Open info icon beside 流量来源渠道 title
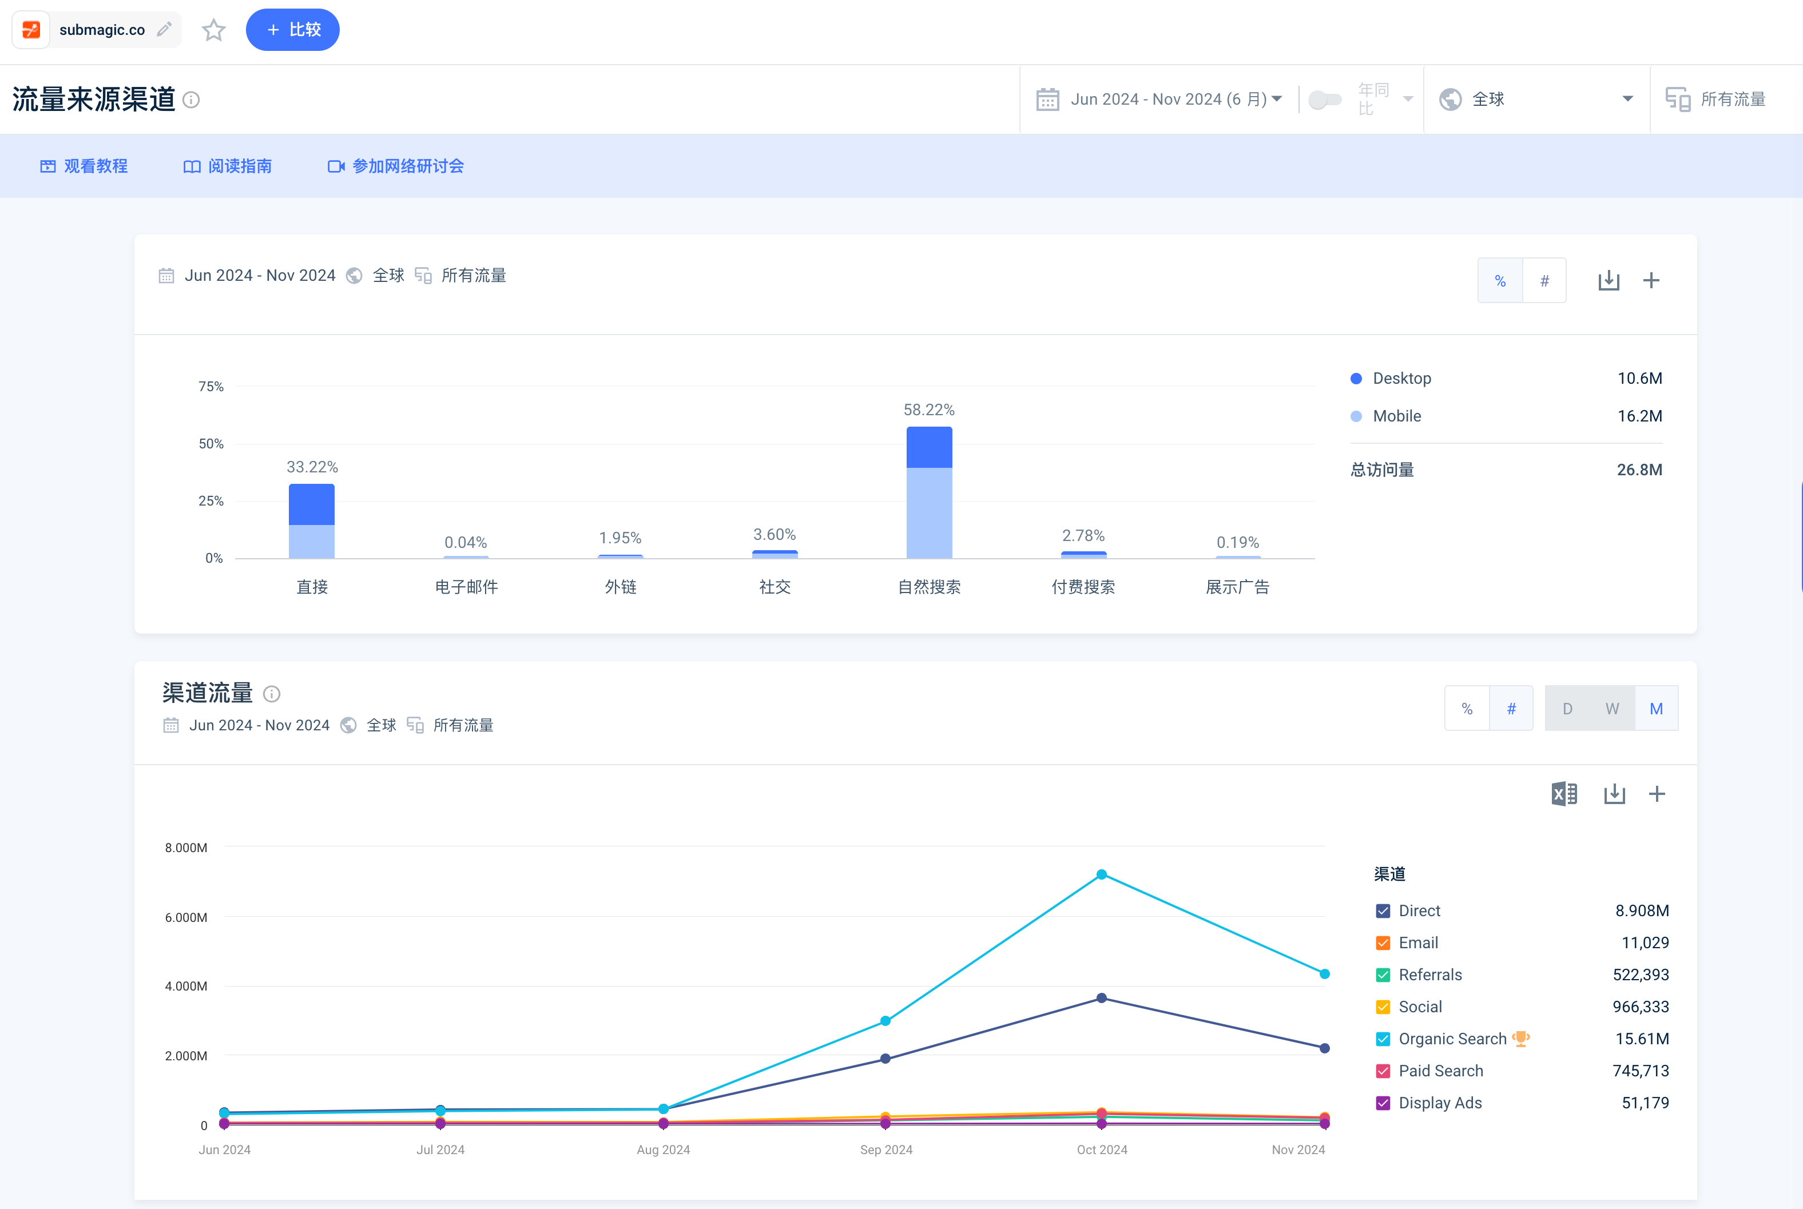 192,100
